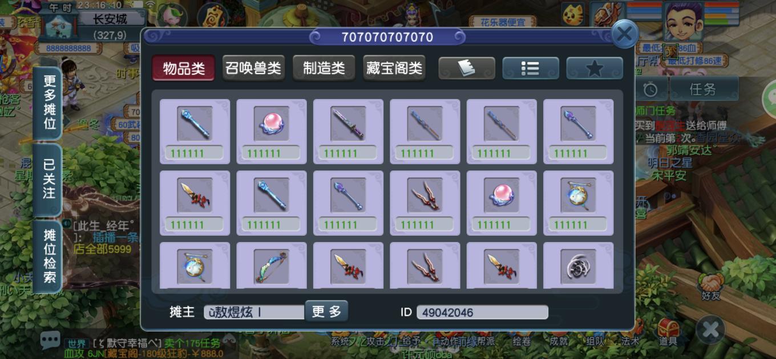Screen dimensions: 776x359
Task: Open the 摊位检索 stall search side tab
Action: (x=49, y=256)
